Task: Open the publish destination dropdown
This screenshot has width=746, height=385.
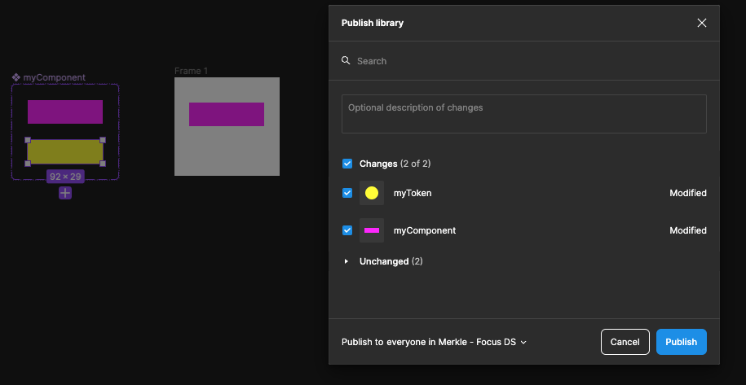Action: pyautogui.click(x=434, y=342)
